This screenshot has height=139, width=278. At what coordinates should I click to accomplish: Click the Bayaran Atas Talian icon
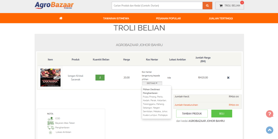click(50, 123)
